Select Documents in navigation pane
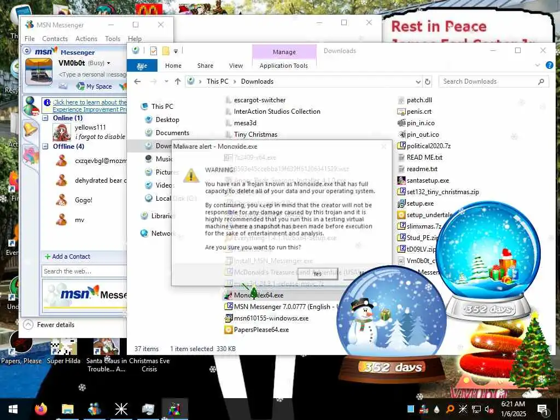 point(172,133)
